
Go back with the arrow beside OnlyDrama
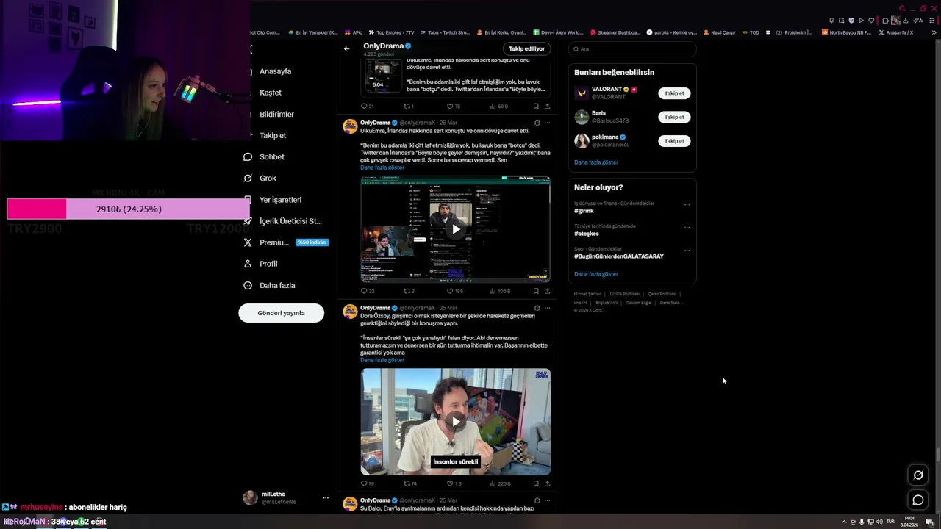point(347,49)
